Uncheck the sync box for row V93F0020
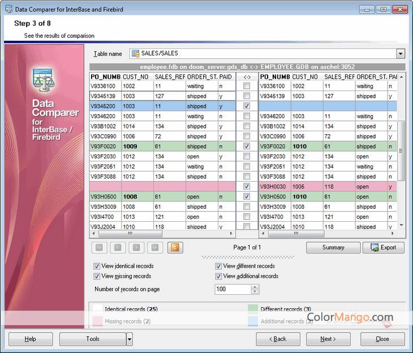The height and width of the screenshot is (353, 413). 247,146
